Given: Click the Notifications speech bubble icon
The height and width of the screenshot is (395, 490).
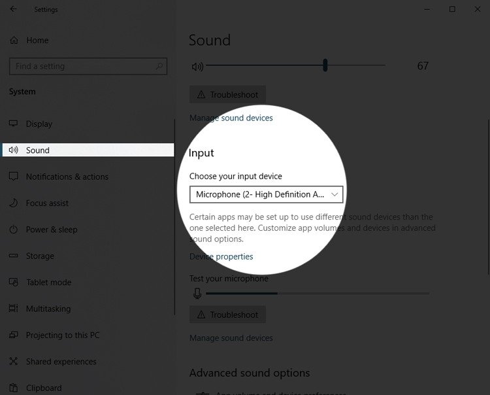Looking at the screenshot, I should point(14,177).
